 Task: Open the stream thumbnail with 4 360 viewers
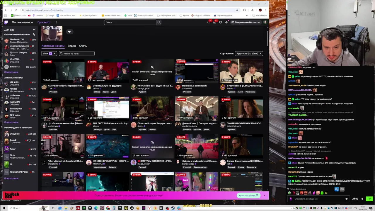tap(241, 71)
